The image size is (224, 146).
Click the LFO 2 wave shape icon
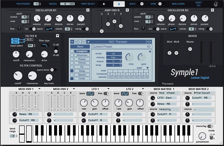coord(125,94)
